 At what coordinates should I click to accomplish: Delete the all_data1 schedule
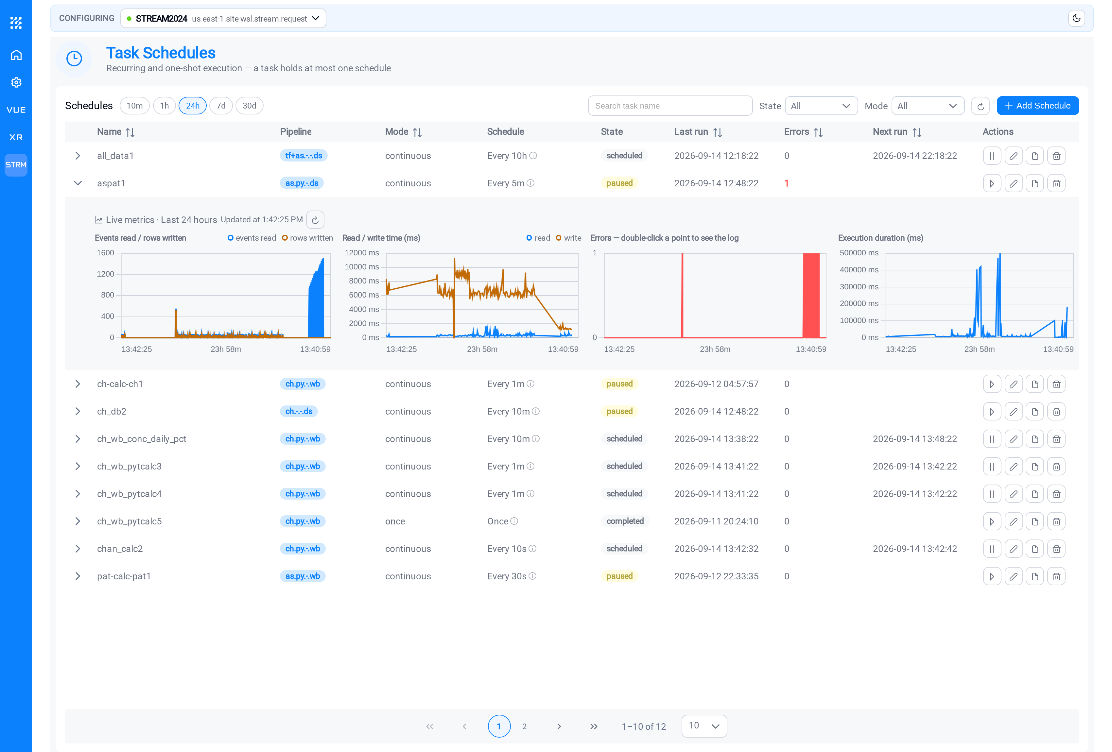(x=1056, y=156)
